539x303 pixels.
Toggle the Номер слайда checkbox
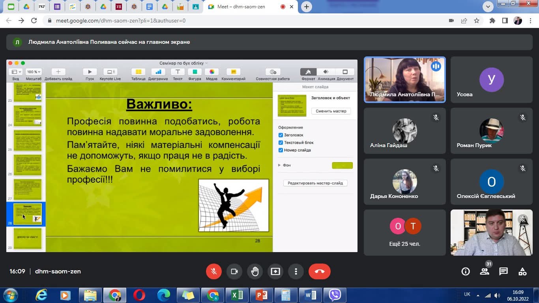point(281,150)
